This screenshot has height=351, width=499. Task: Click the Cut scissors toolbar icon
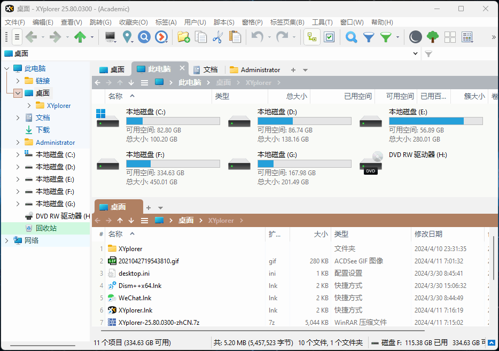tap(218, 37)
